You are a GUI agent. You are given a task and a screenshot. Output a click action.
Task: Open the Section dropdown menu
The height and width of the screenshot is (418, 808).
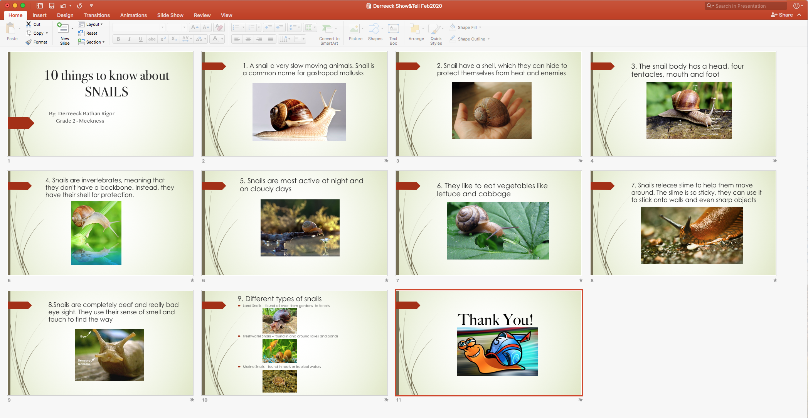pos(92,42)
